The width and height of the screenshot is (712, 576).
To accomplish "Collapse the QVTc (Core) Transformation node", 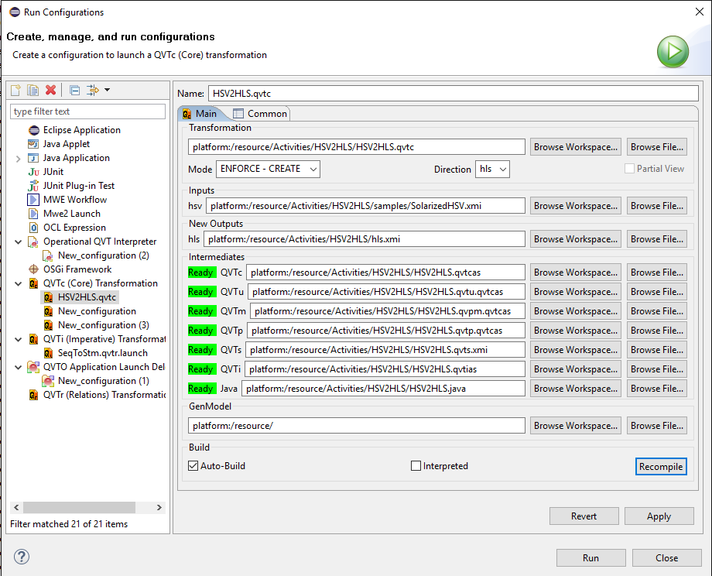I will [x=18, y=284].
